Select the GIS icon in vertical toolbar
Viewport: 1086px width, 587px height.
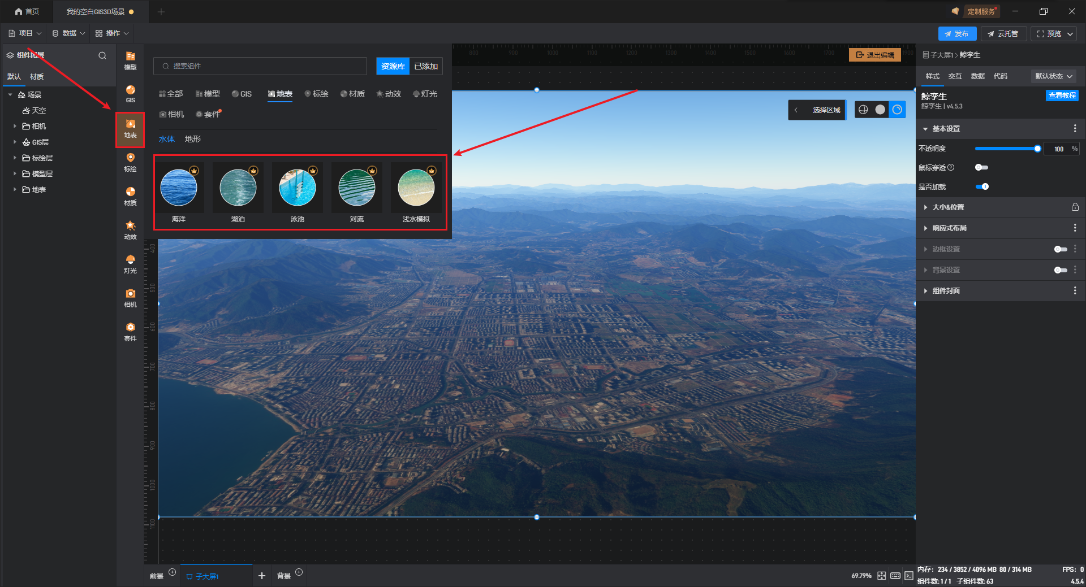pyautogui.click(x=130, y=94)
